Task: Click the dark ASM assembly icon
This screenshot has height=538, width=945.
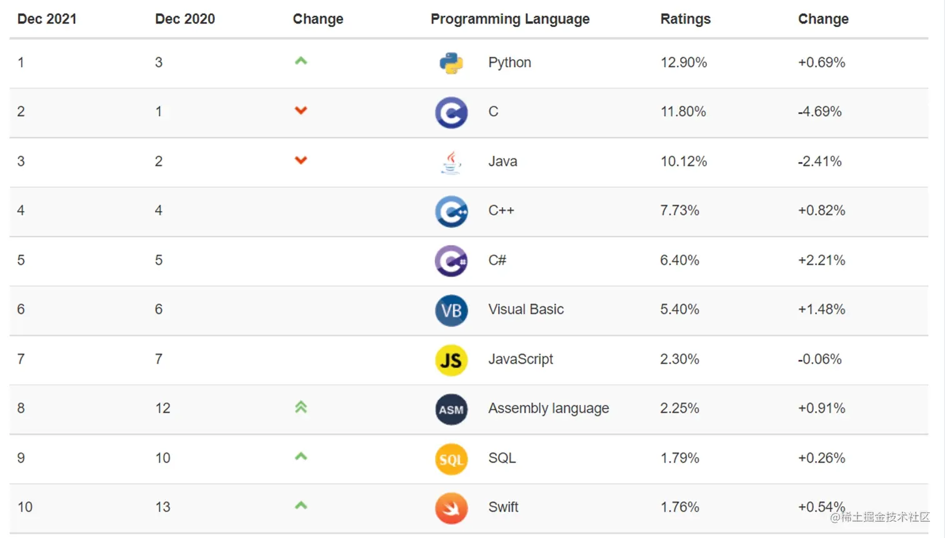Action: pyautogui.click(x=451, y=409)
